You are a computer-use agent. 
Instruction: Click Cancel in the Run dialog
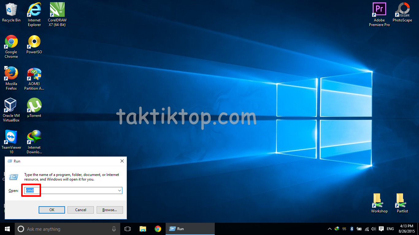pos(81,210)
